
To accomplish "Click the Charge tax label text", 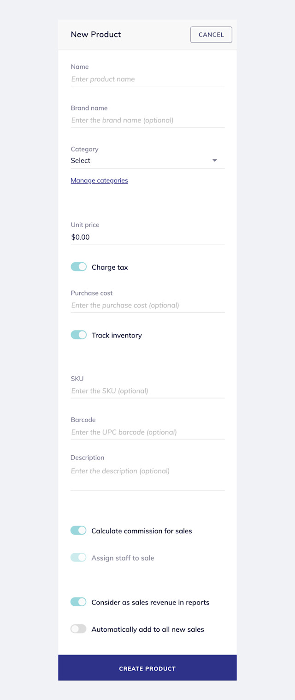I will click(x=110, y=267).
